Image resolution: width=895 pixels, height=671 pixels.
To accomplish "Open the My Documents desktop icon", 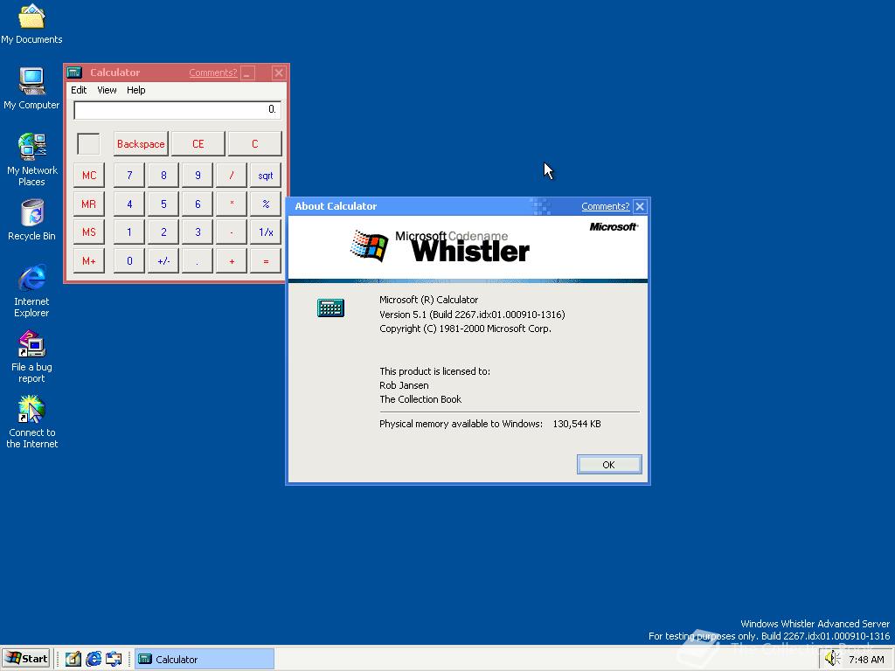I will [31, 24].
